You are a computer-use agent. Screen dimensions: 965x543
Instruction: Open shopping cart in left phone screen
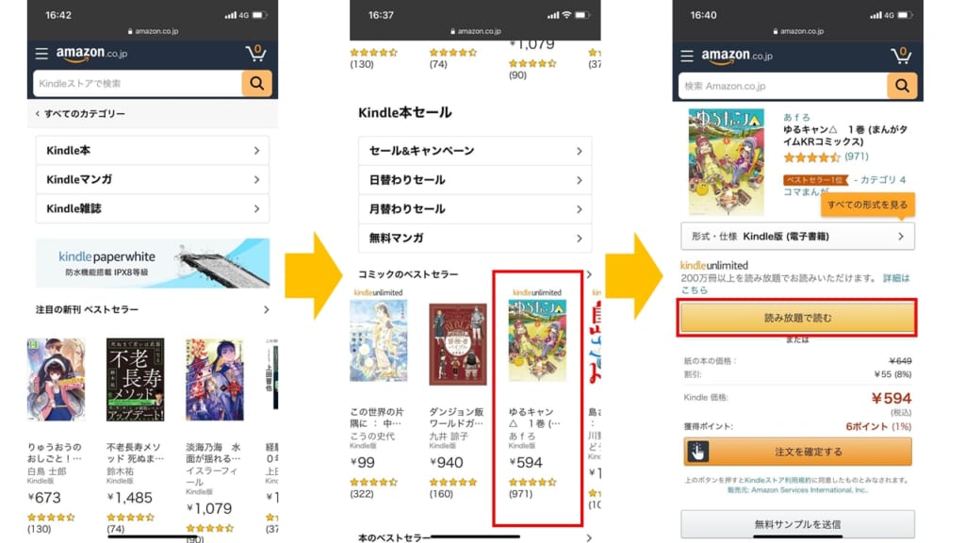[x=255, y=53]
